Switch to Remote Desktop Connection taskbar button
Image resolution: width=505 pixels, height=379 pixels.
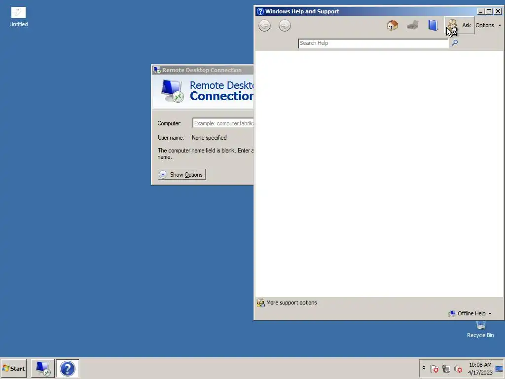[43, 368]
